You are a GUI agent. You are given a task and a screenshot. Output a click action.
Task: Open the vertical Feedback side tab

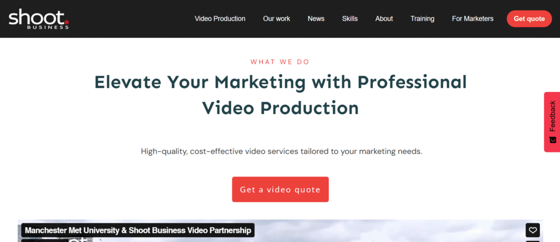552,122
